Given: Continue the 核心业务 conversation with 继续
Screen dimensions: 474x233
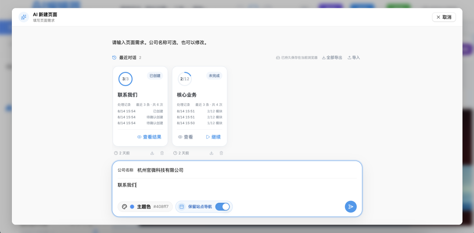Looking at the screenshot, I should pyautogui.click(x=213, y=137).
